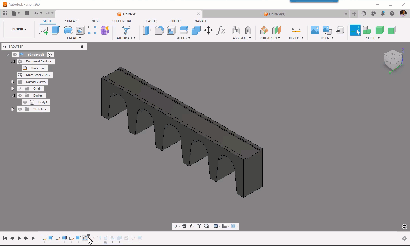This screenshot has width=410, height=246.
Task: Expand the Named Views tree item
Action: point(13,82)
